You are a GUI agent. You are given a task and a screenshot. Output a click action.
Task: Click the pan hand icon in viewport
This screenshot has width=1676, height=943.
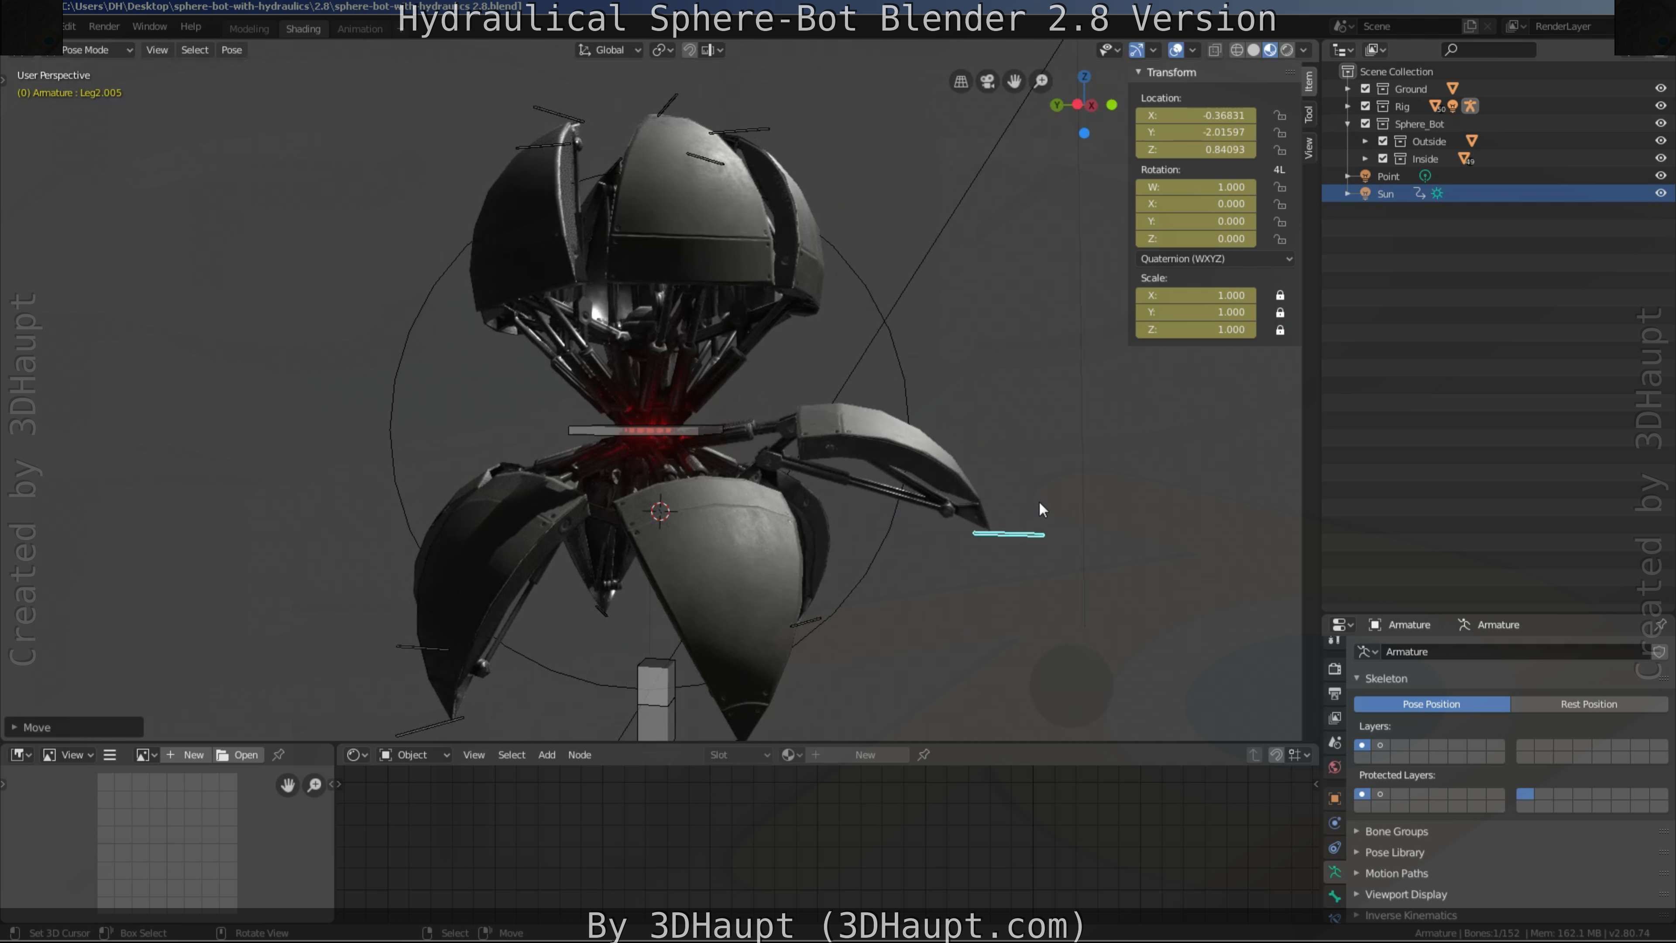pyautogui.click(x=1013, y=81)
